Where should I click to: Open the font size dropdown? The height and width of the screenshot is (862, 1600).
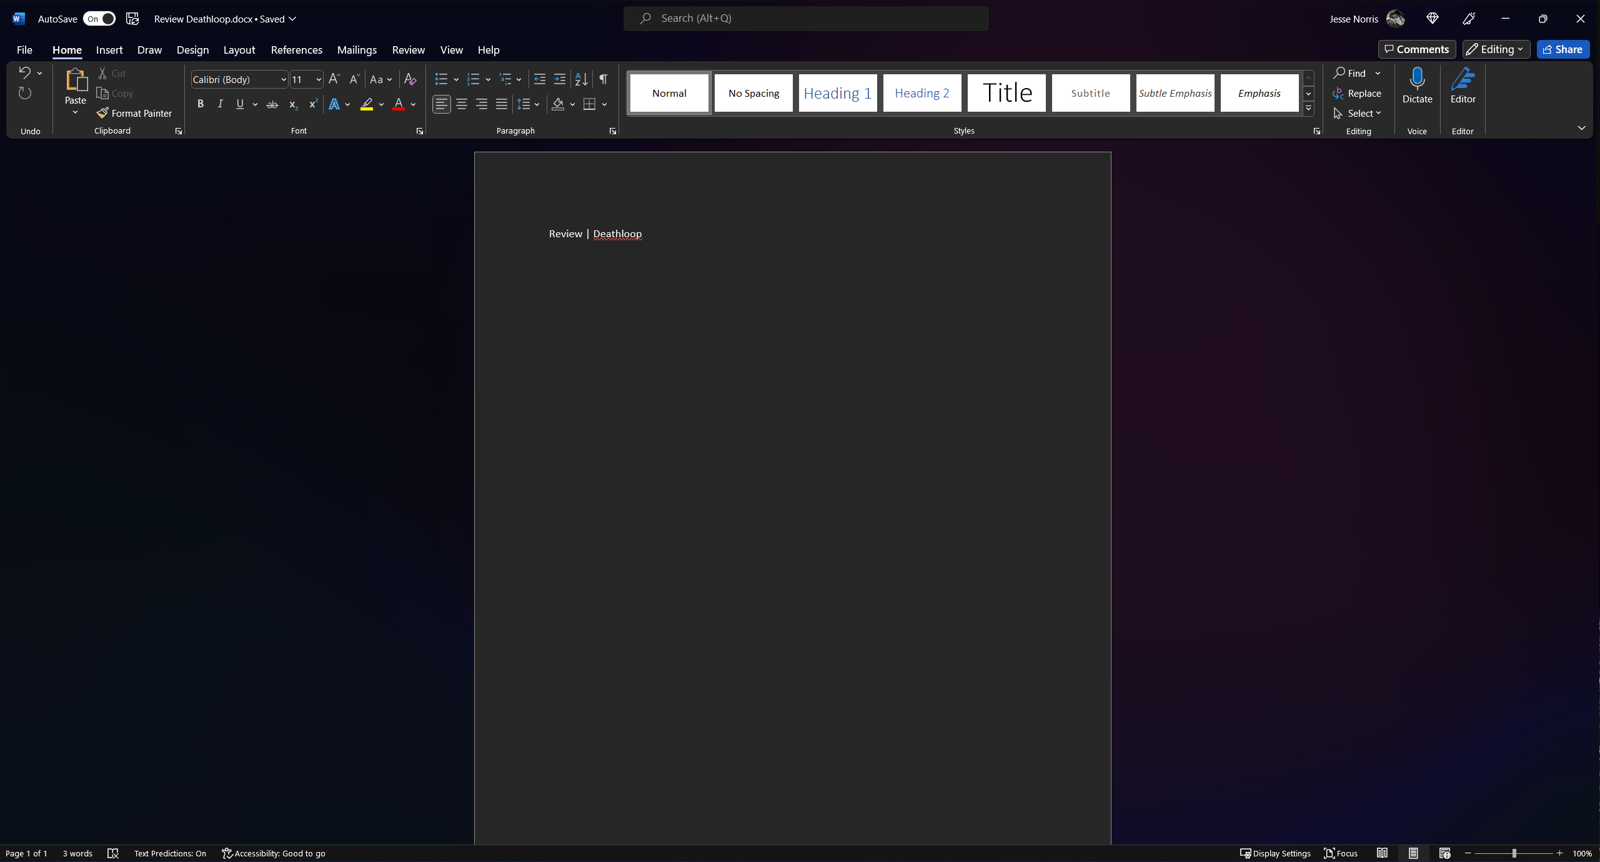pos(319,79)
